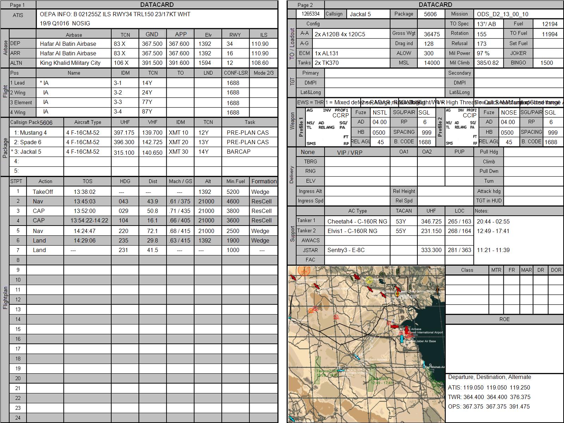Viewport: 564px width, 423px height.
Task: Click A-A loadout 2x A120B 4x 120C5
Action: coord(340,34)
